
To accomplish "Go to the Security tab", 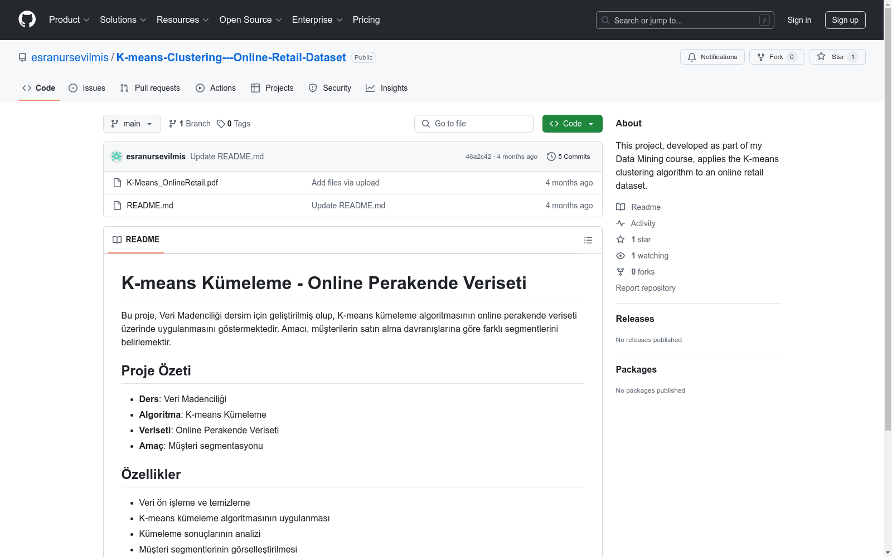I will (x=330, y=88).
